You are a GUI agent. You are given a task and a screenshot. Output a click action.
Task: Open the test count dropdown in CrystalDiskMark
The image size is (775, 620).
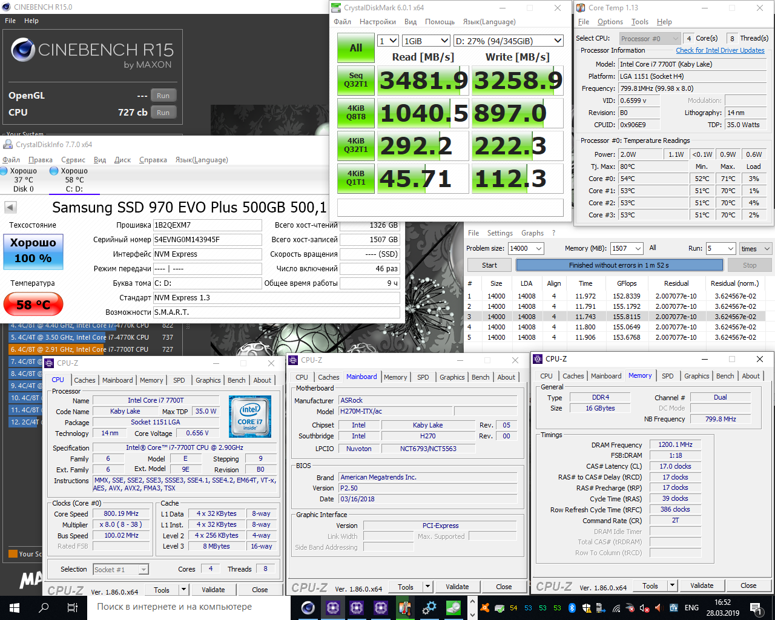[387, 41]
